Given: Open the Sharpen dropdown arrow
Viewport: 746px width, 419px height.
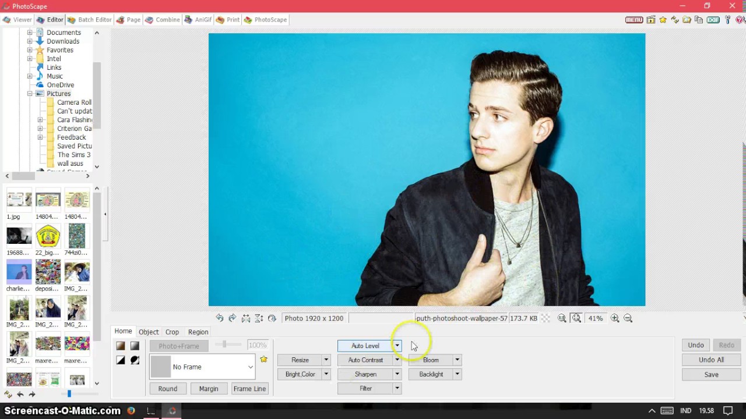Looking at the screenshot, I should (x=397, y=374).
